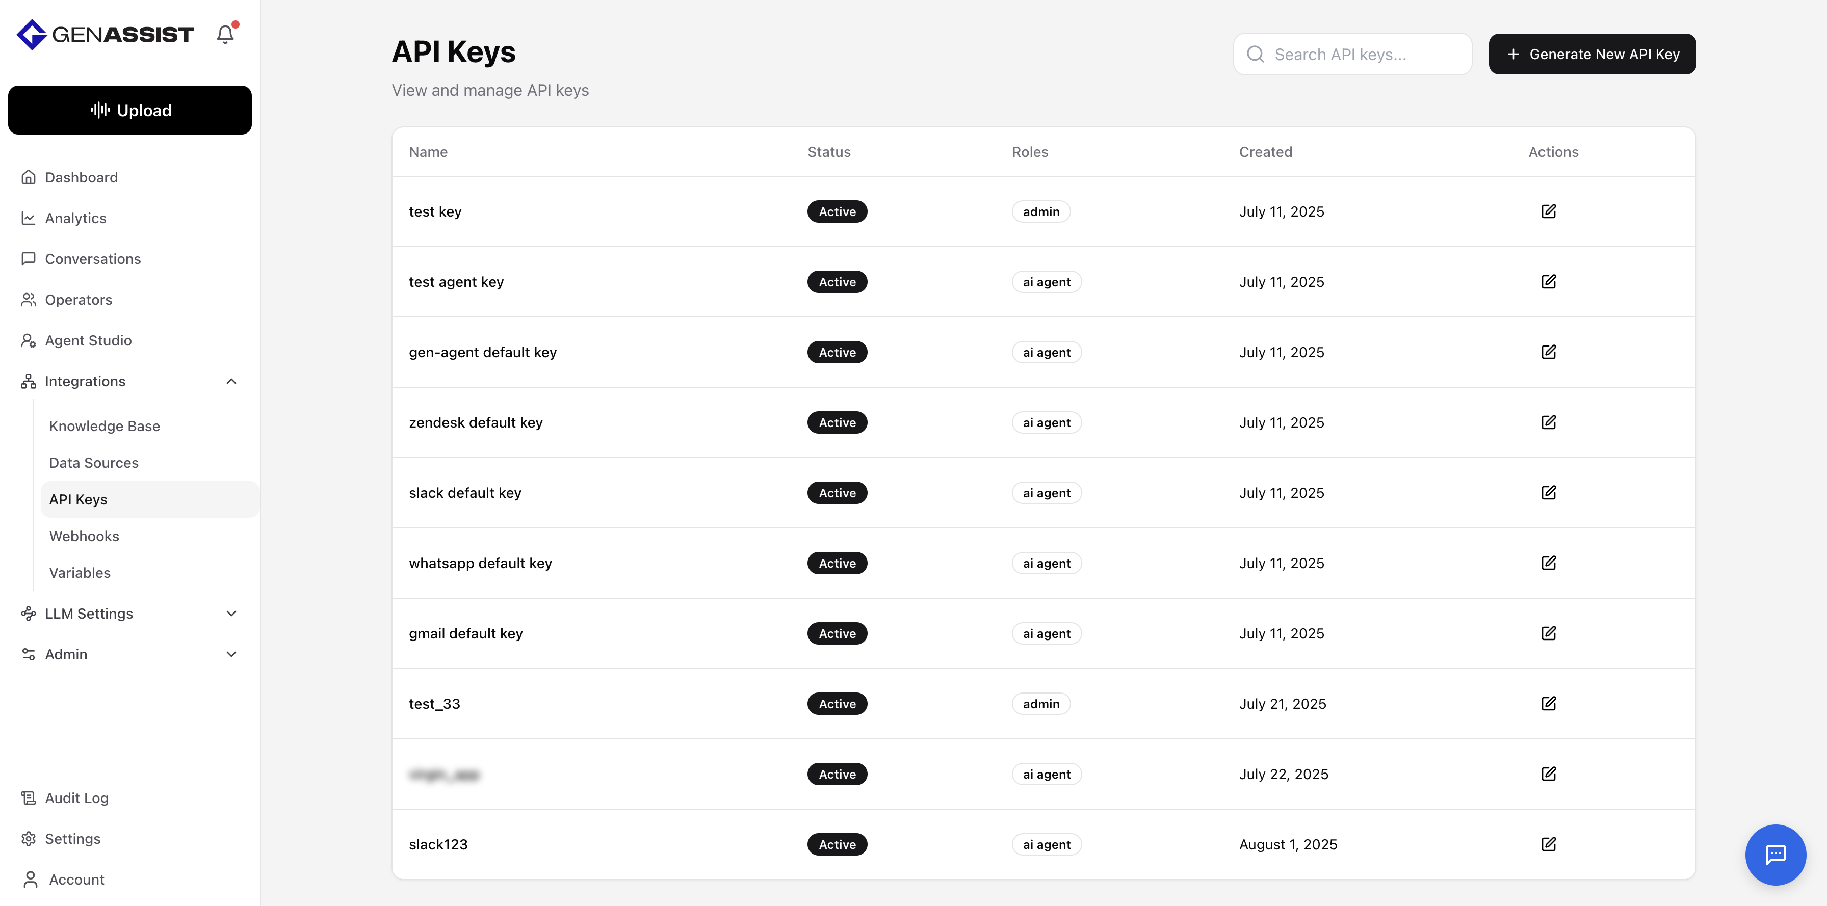Collapse the Integrations section
This screenshot has width=1827, height=906.
point(231,381)
